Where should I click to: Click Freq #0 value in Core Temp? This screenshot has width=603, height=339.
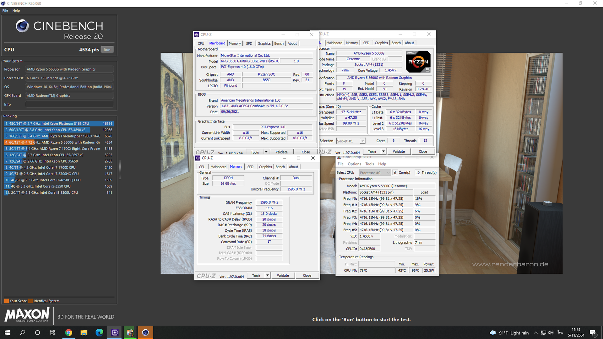pos(386,198)
